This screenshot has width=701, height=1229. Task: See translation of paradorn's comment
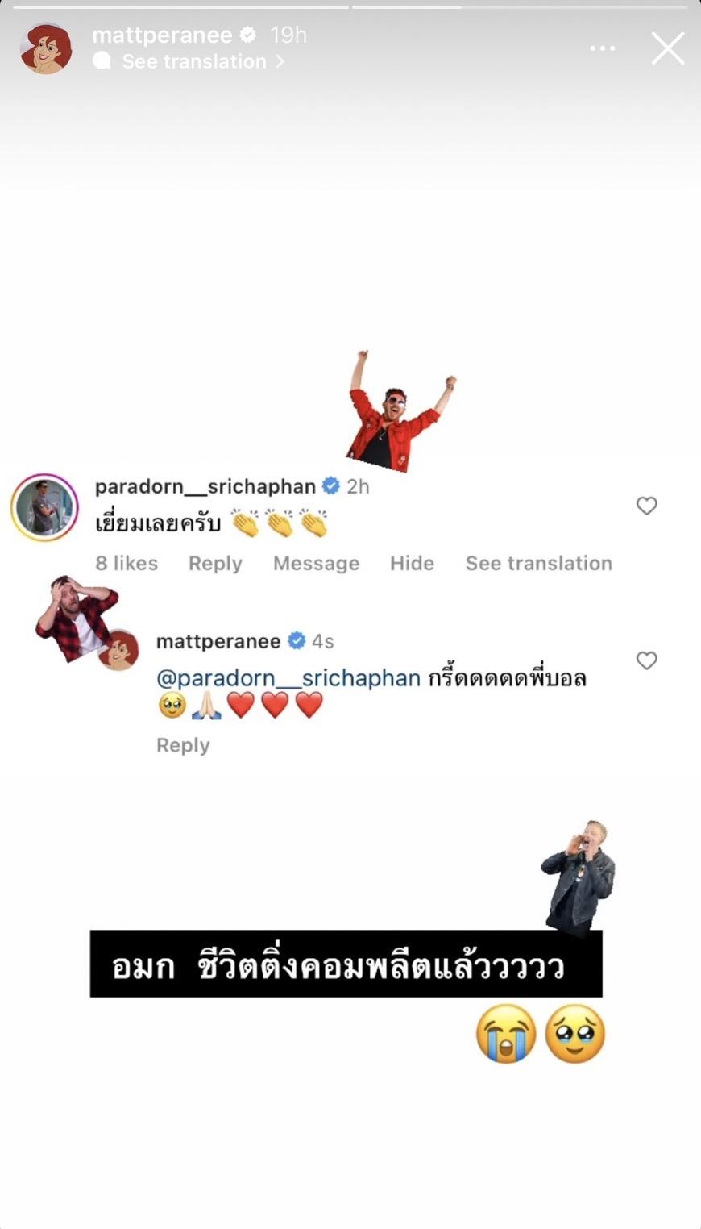coord(538,563)
